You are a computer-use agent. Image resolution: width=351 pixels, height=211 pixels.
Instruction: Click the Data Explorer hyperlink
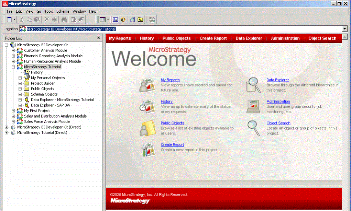(277, 80)
